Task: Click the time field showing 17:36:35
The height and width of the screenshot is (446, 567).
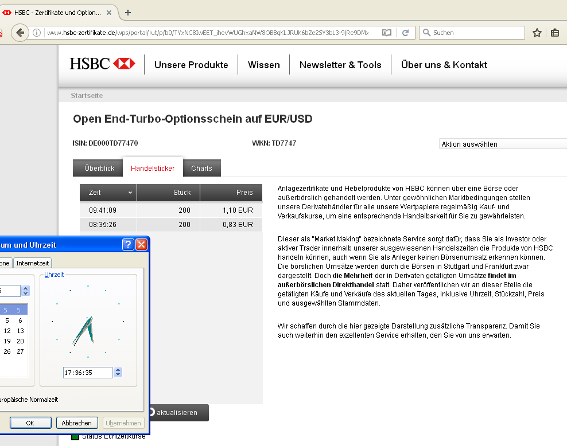Action: coord(88,372)
